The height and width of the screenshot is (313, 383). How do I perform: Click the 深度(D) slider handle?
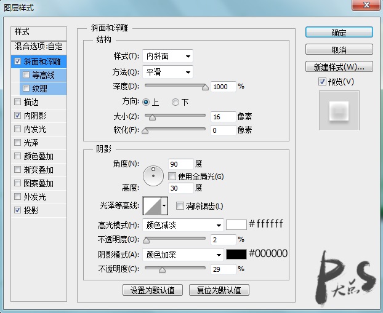click(205, 87)
